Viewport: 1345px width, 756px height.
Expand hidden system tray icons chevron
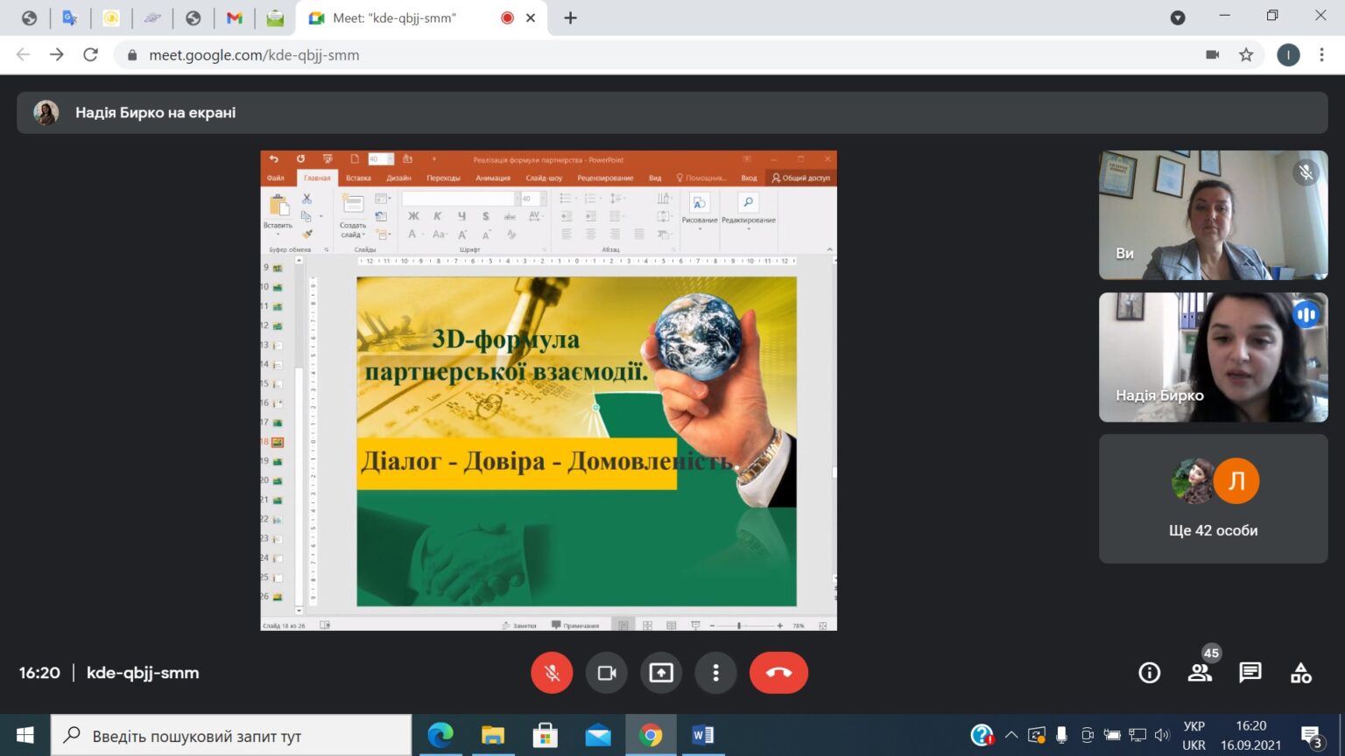pos(1011,735)
